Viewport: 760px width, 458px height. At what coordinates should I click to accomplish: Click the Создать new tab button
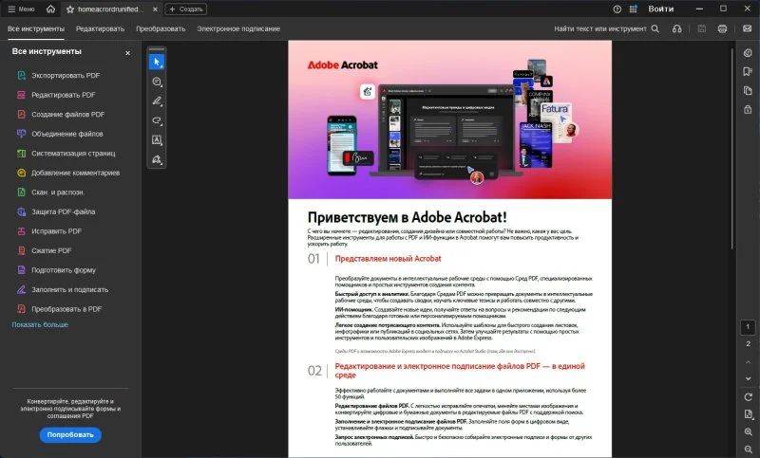pyautogui.click(x=185, y=9)
